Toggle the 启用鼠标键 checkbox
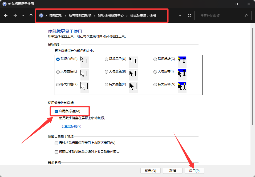The height and width of the screenshot is (177, 255). click(56, 111)
